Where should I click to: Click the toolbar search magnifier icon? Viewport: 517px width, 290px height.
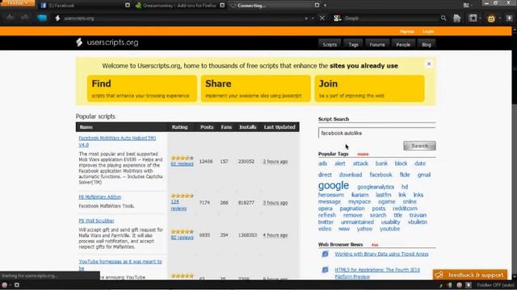pyautogui.click(x=443, y=19)
